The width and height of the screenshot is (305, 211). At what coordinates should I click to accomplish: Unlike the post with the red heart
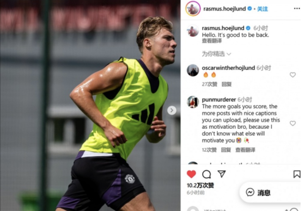[191, 174]
